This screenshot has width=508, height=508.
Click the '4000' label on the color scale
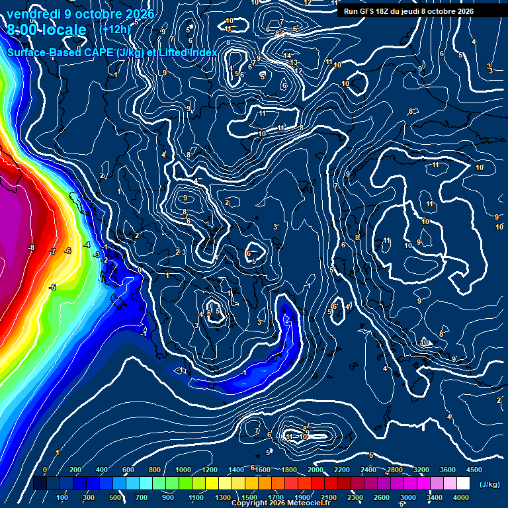461,497
